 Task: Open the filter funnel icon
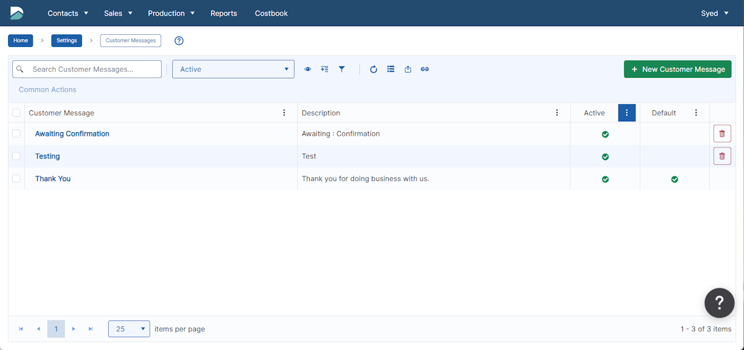(342, 69)
